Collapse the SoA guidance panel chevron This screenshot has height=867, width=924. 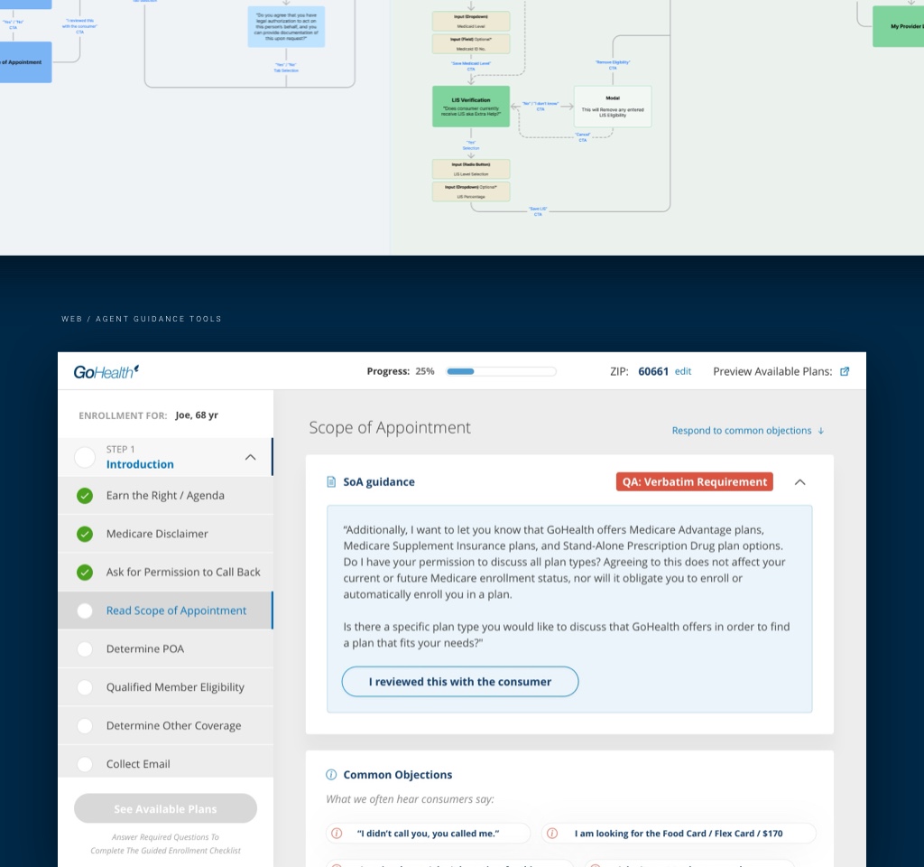(x=799, y=482)
